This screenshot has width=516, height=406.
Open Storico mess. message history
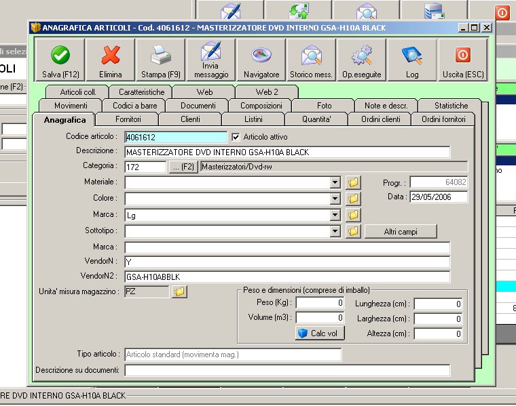coord(311,60)
